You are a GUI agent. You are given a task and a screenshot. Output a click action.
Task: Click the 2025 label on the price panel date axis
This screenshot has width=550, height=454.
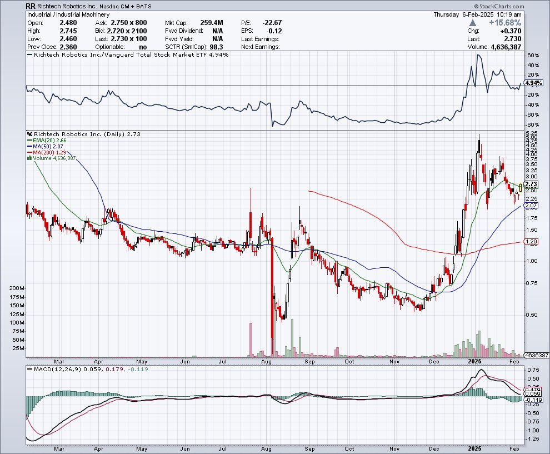coord(474,361)
